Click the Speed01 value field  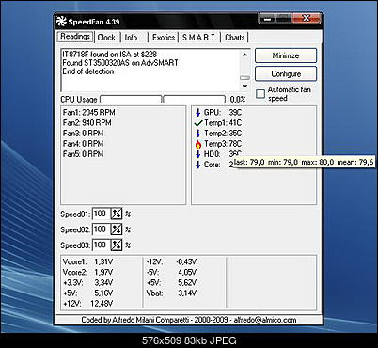click(102, 214)
